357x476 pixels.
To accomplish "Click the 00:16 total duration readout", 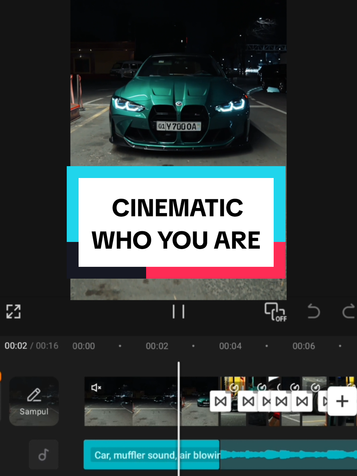I will coord(47,346).
